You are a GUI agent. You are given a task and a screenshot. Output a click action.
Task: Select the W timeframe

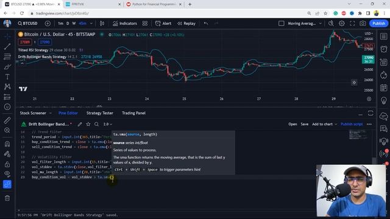(74, 23)
